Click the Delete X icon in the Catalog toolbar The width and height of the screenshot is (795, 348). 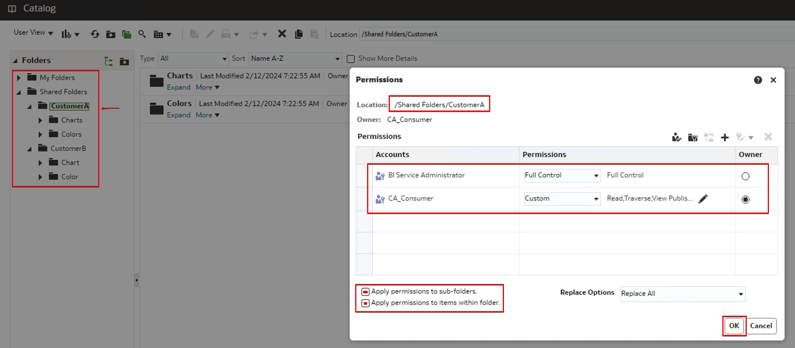point(281,34)
